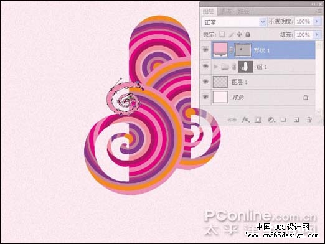This screenshot has width=325, height=244.
Task: Hide the 图层 1 layer
Action: 205,82
